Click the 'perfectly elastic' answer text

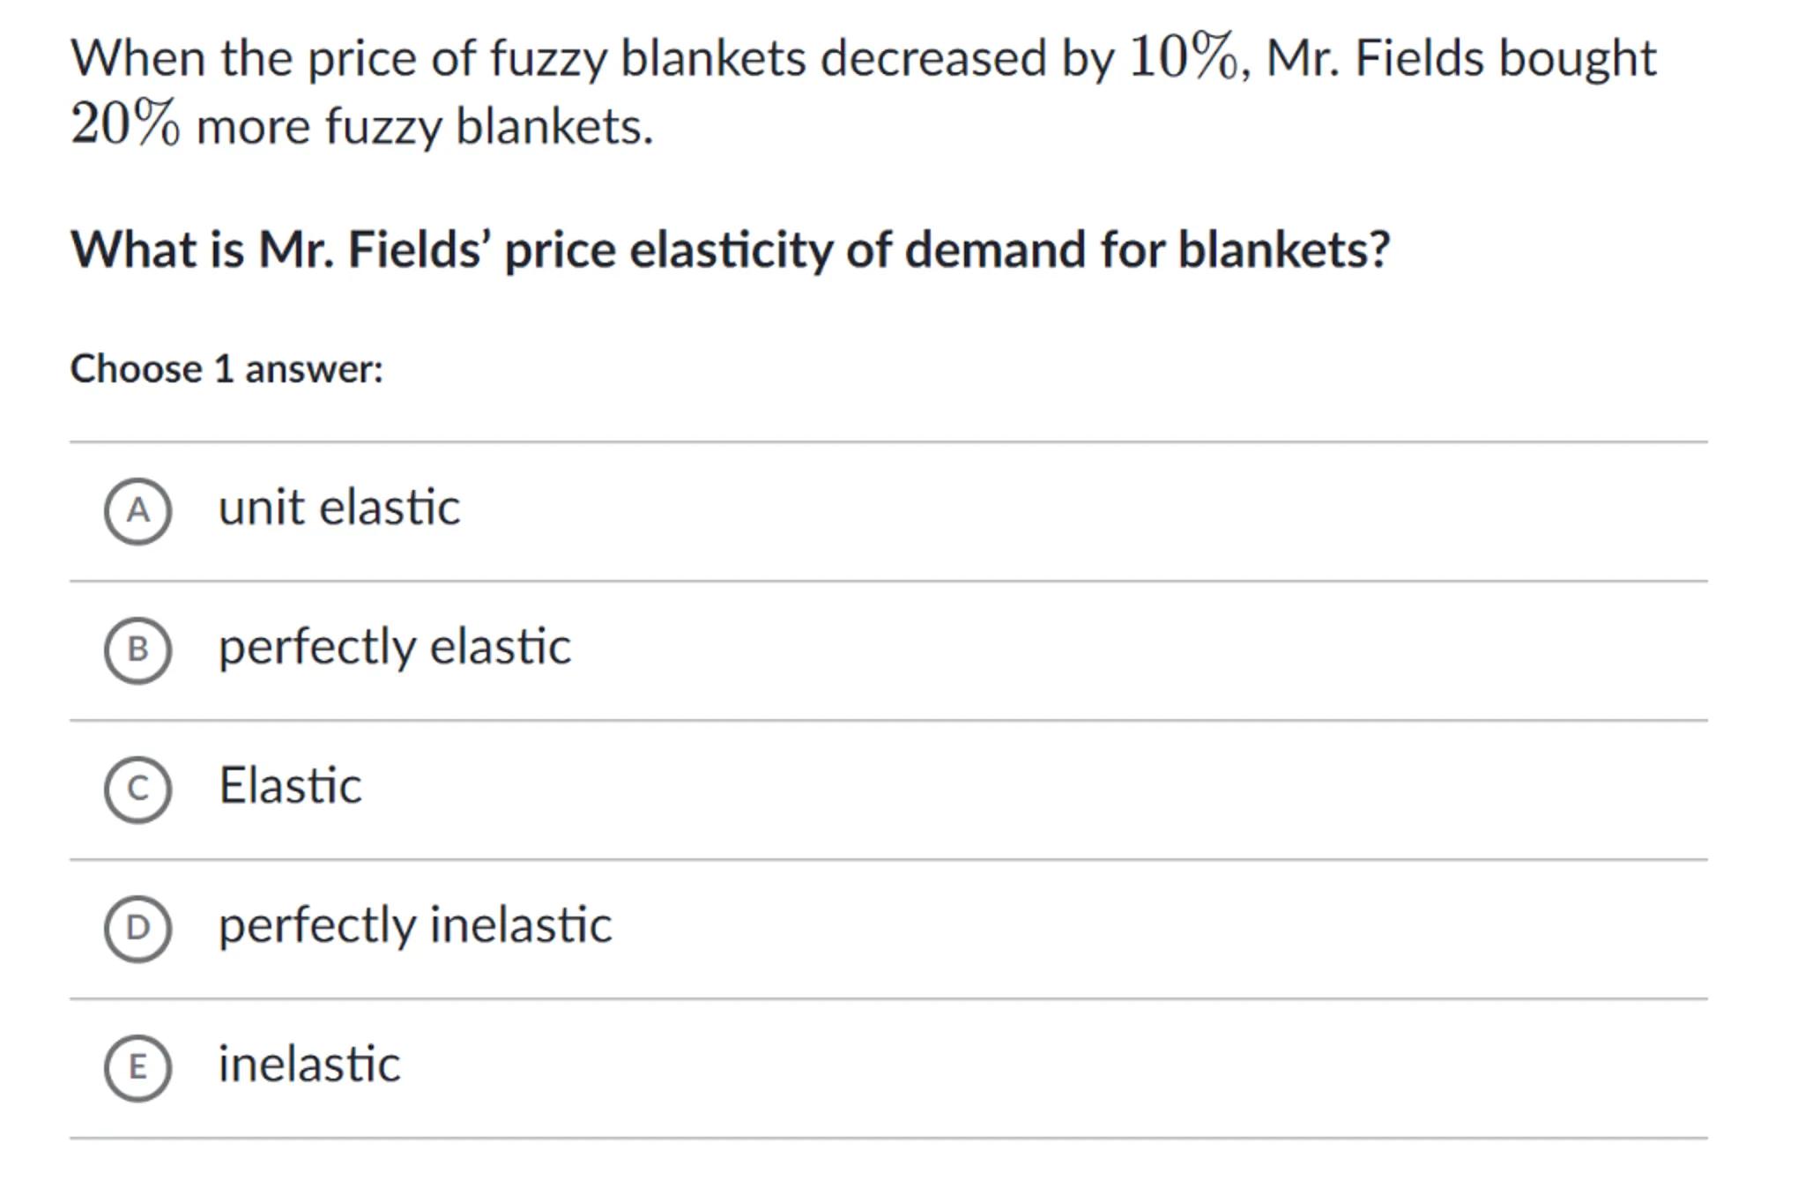tap(394, 647)
